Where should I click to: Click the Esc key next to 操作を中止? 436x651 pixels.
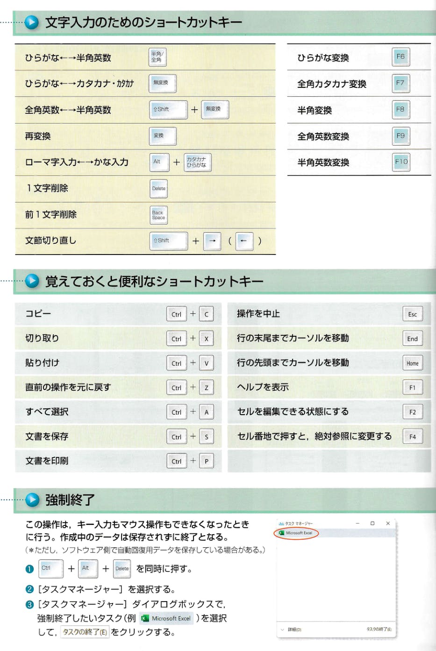click(413, 314)
